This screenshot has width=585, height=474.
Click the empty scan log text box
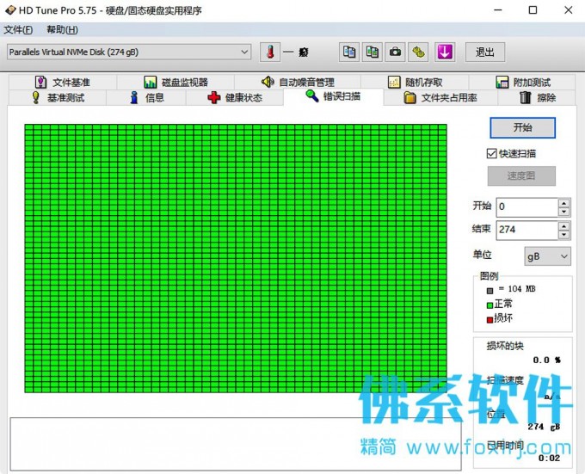pos(236,444)
